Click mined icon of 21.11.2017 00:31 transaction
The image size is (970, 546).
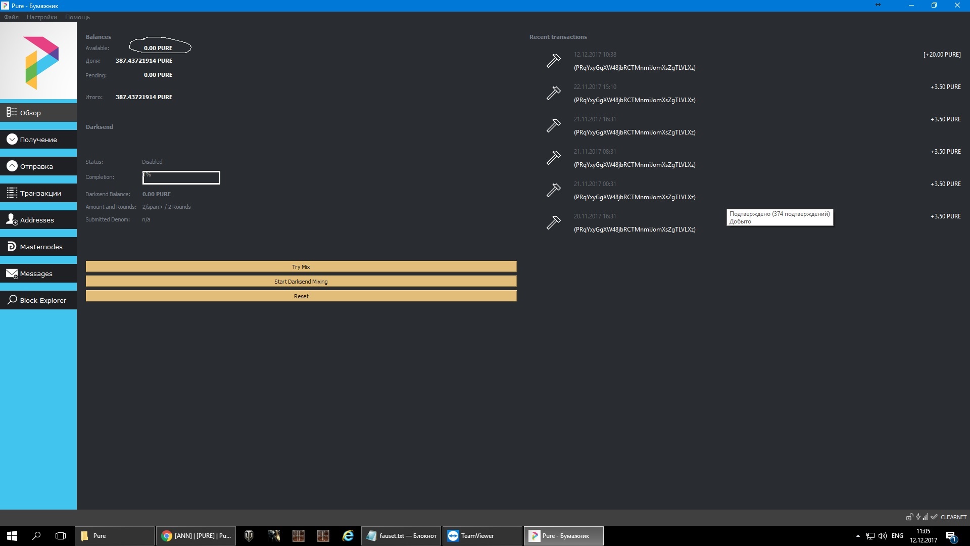[554, 190]
